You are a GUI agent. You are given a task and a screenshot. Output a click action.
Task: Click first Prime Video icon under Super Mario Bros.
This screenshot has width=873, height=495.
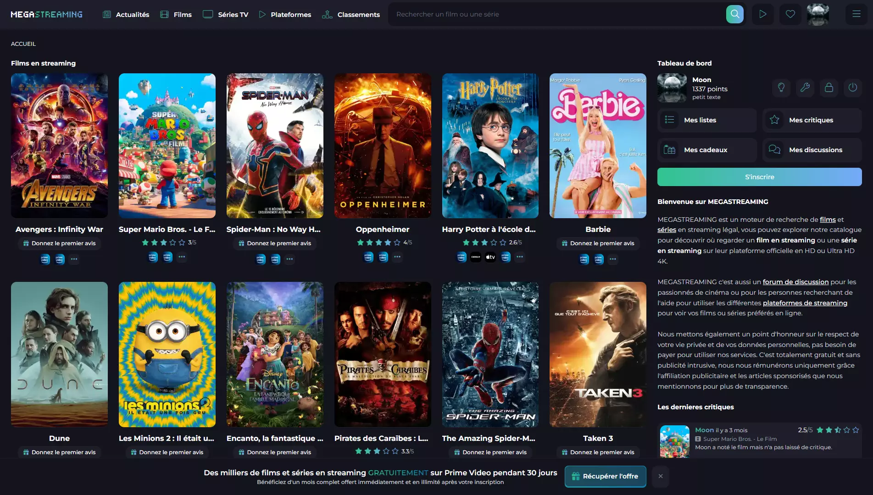[x=152, y=257]
